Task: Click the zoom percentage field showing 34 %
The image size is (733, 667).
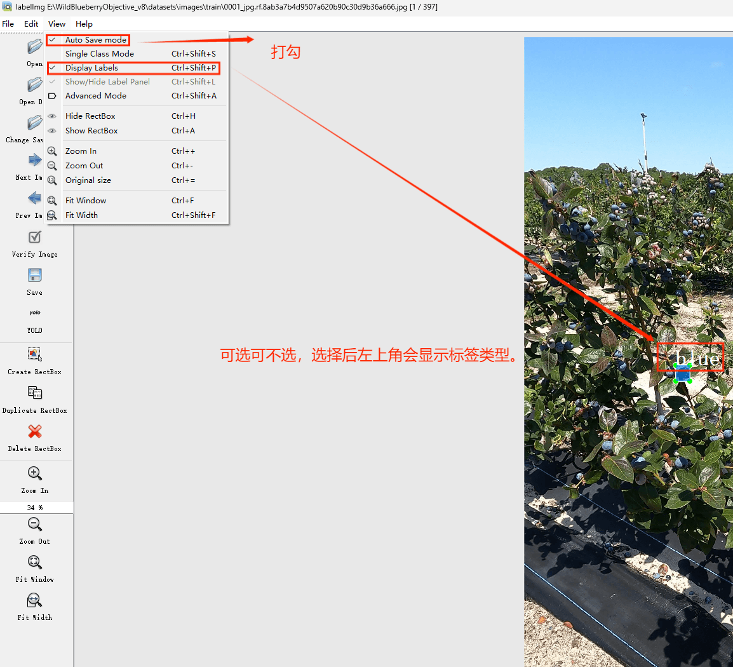Action: 36,508
